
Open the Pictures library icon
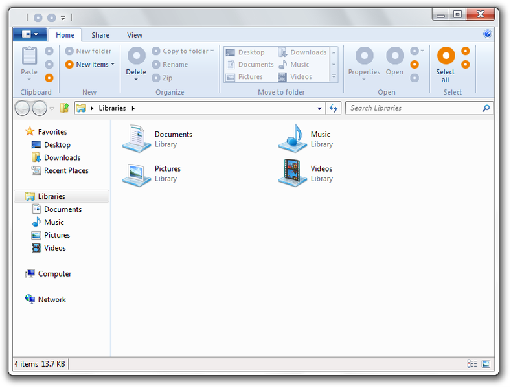tap(137, 173)
